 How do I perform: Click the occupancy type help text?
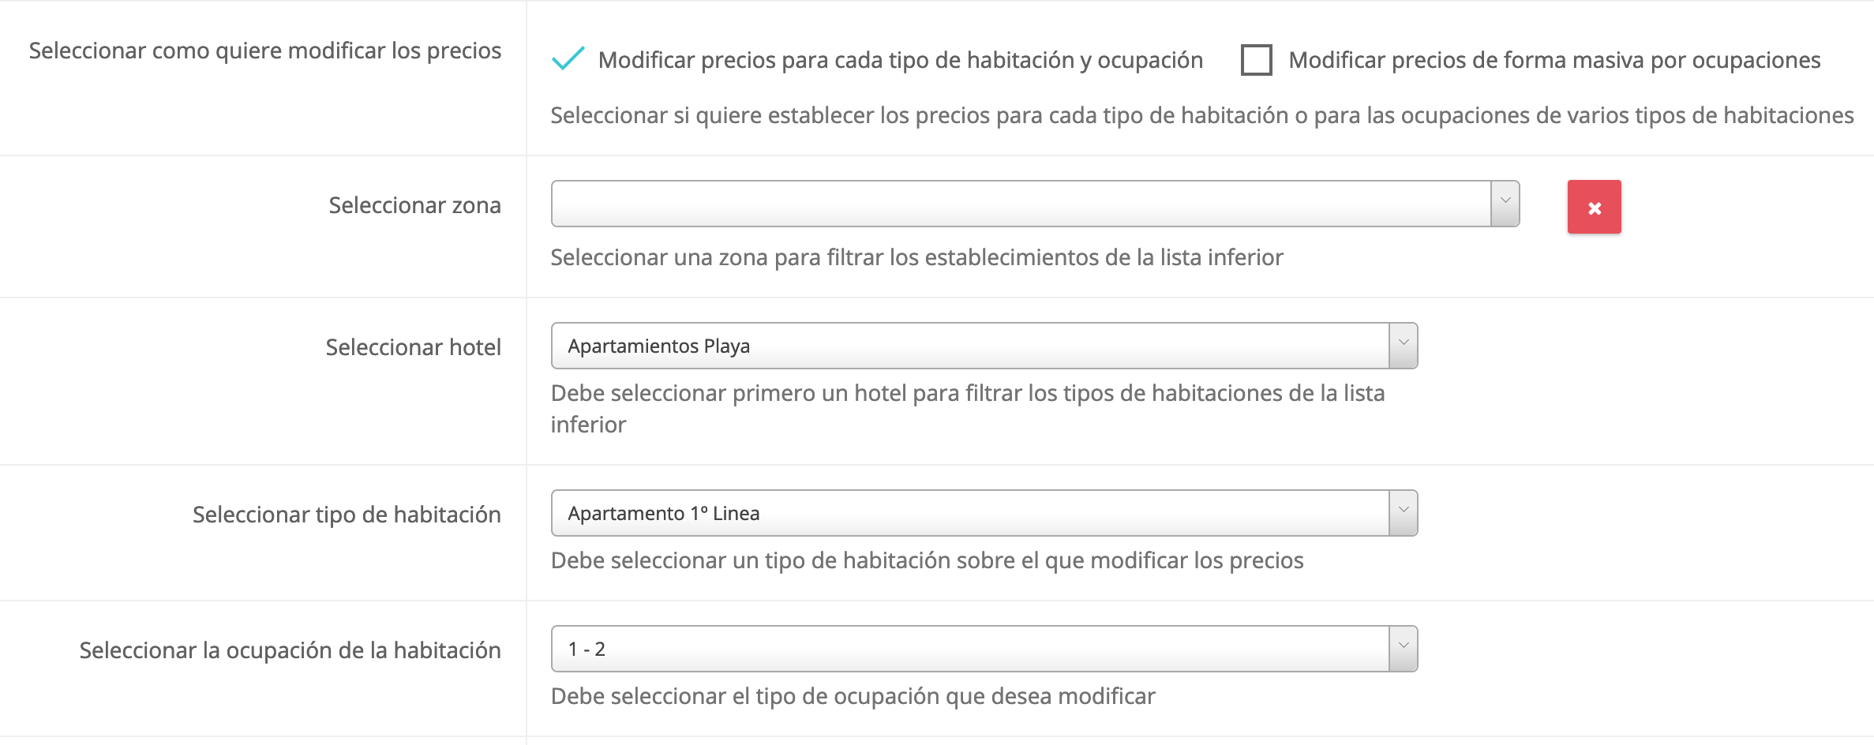pyautogui.click(x=853, y=696)
